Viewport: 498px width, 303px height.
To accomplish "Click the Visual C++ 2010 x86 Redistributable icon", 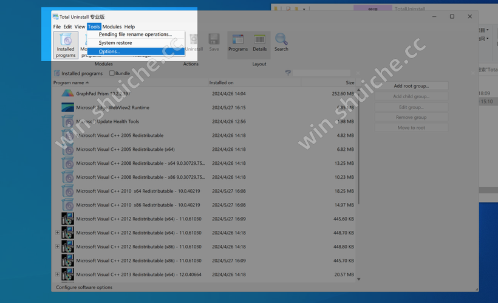I will 67,205.
